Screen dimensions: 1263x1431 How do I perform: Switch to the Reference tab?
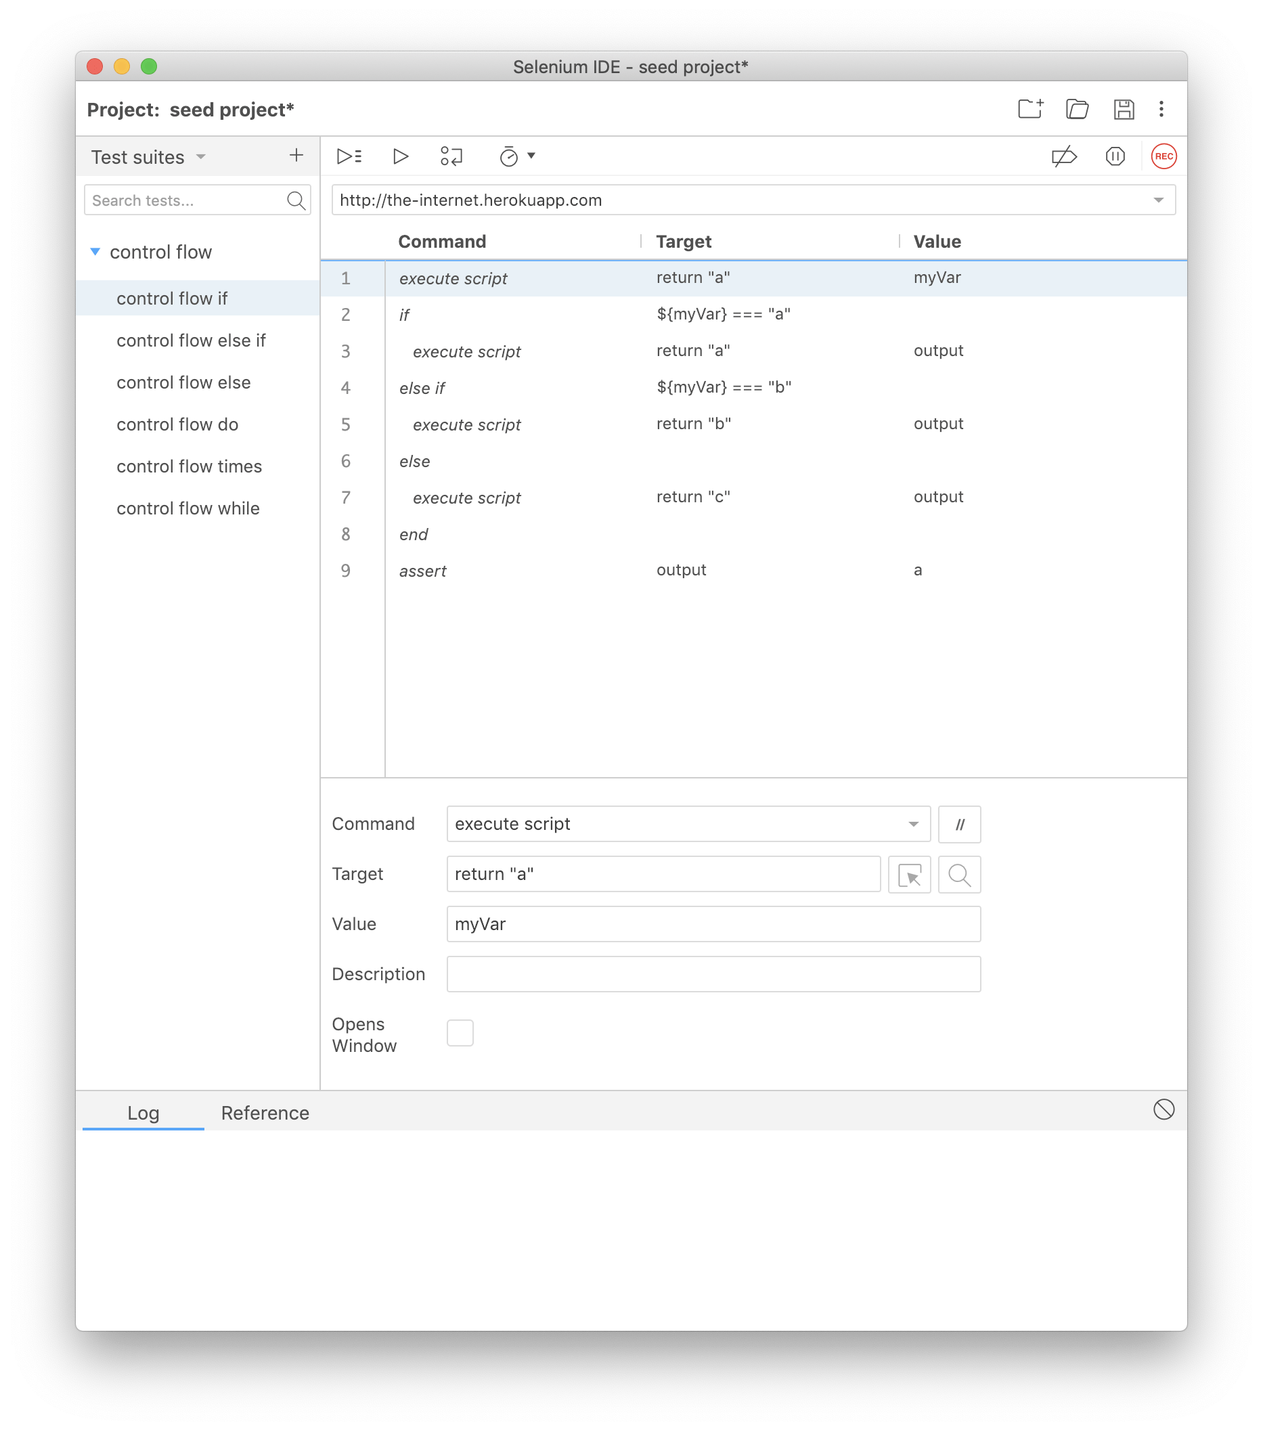(265, 1112)
